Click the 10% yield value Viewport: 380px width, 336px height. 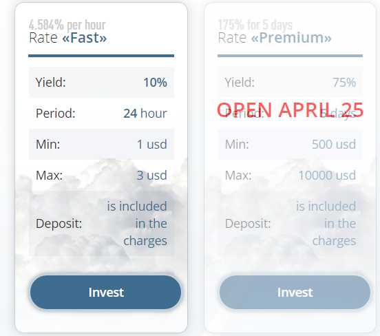(x=155, y=83)
